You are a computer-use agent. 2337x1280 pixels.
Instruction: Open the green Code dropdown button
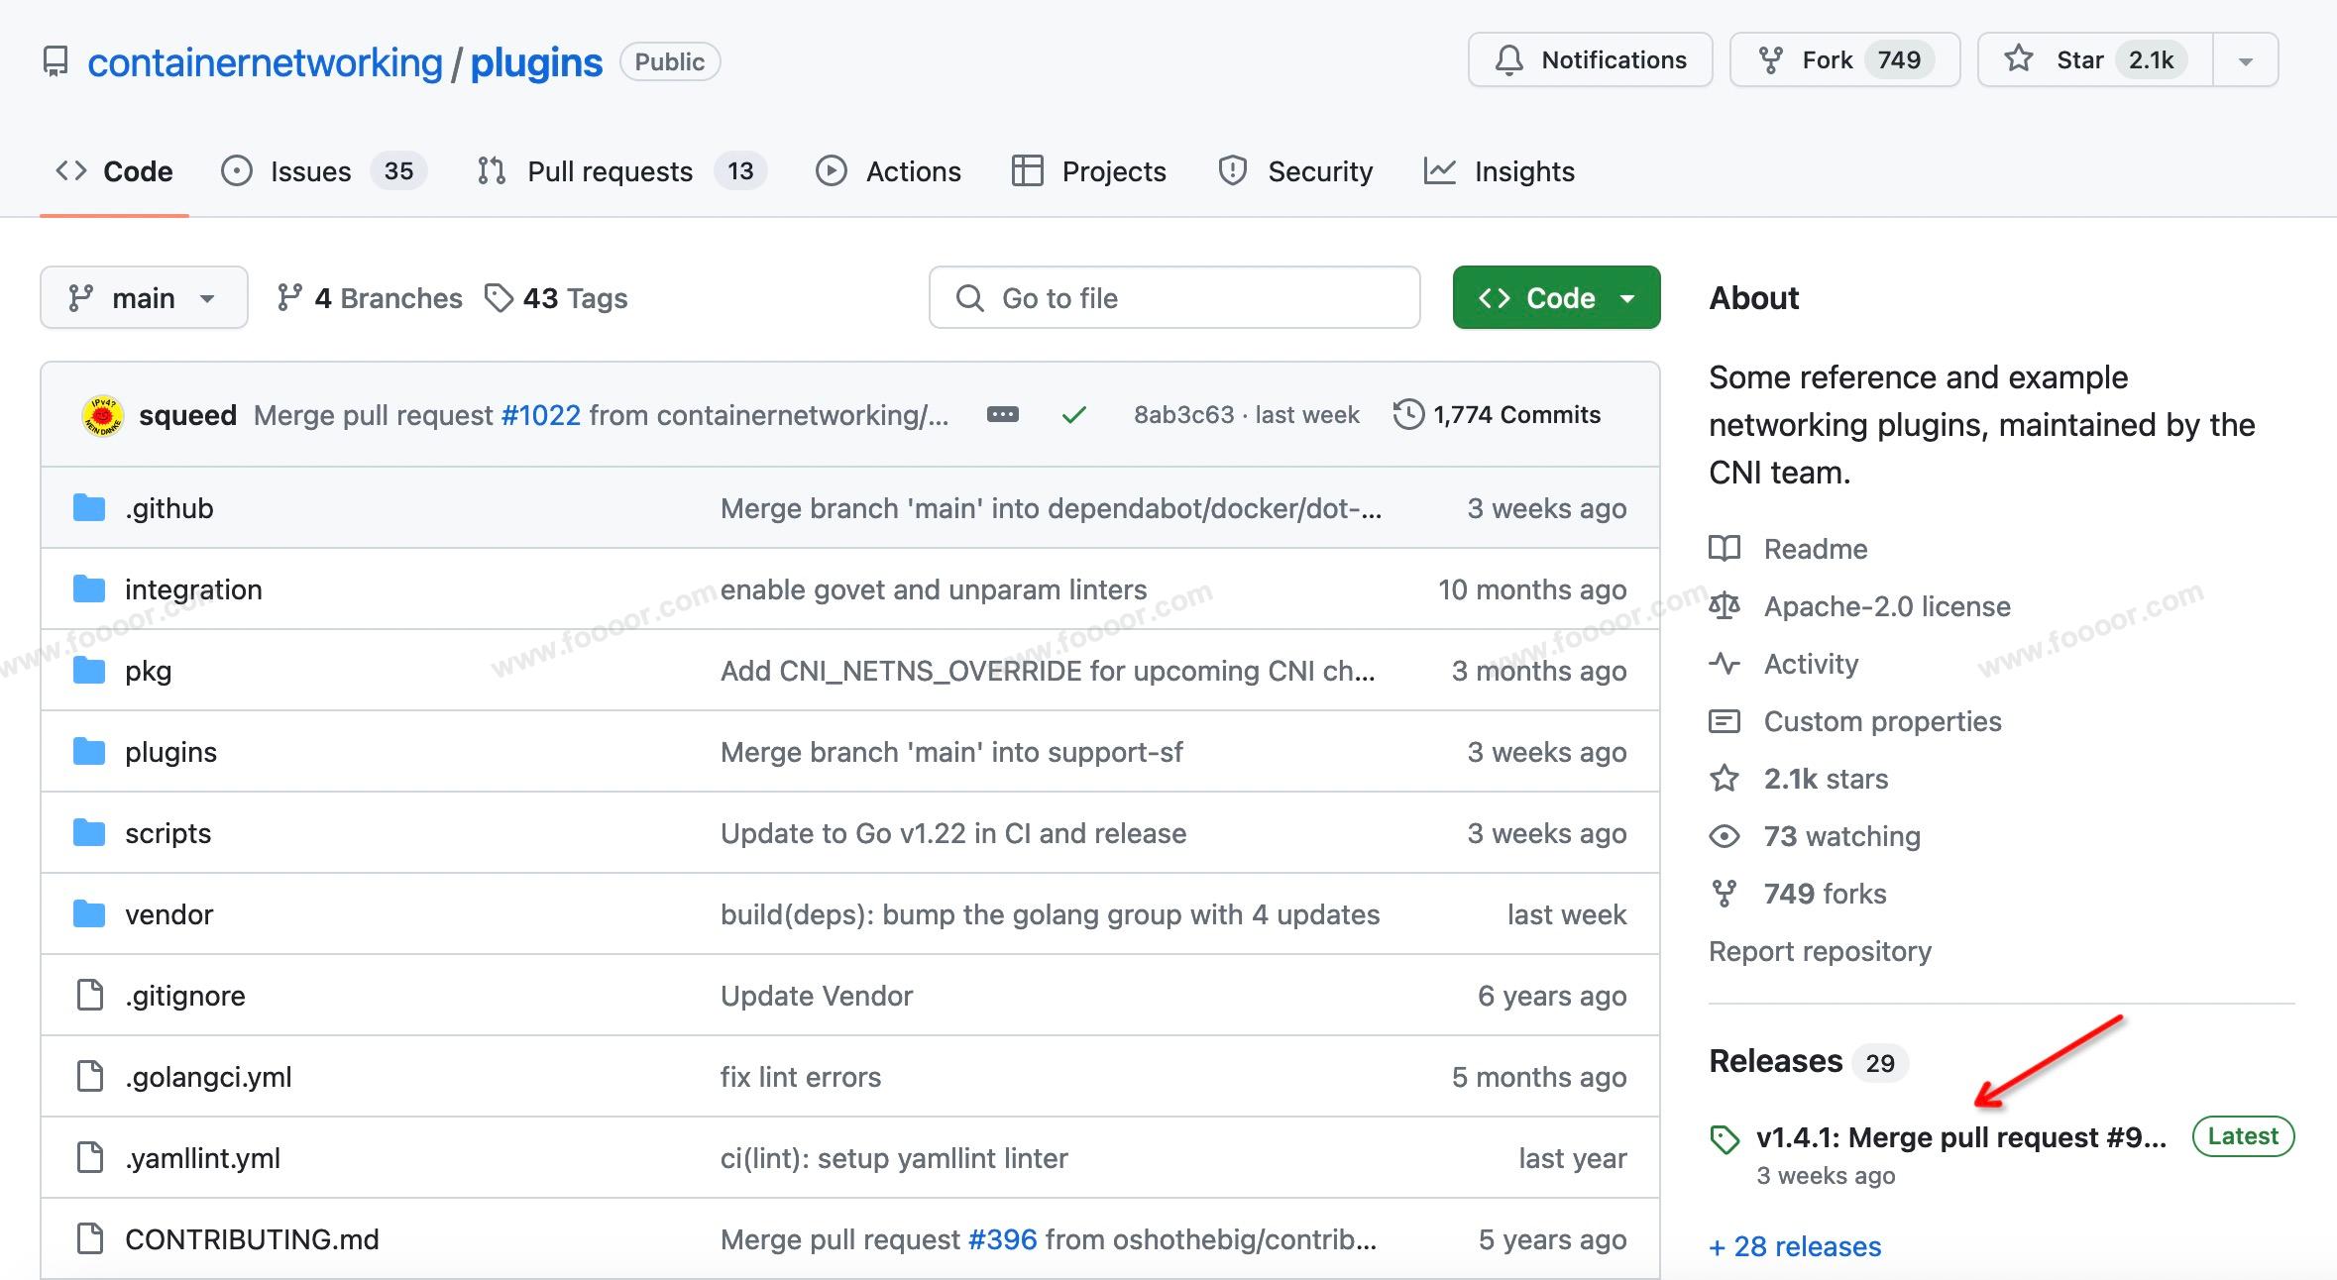point(1556,298)
